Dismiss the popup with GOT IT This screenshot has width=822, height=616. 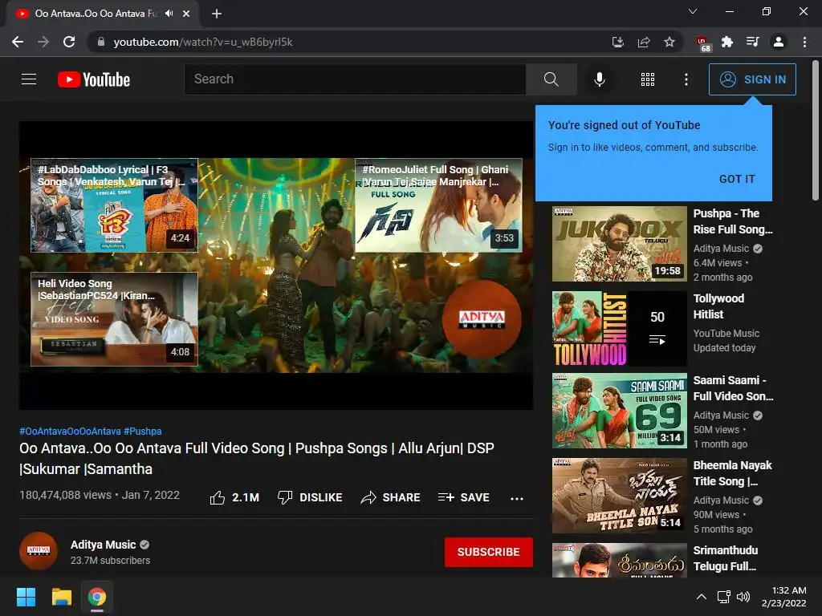pos(737,179)
